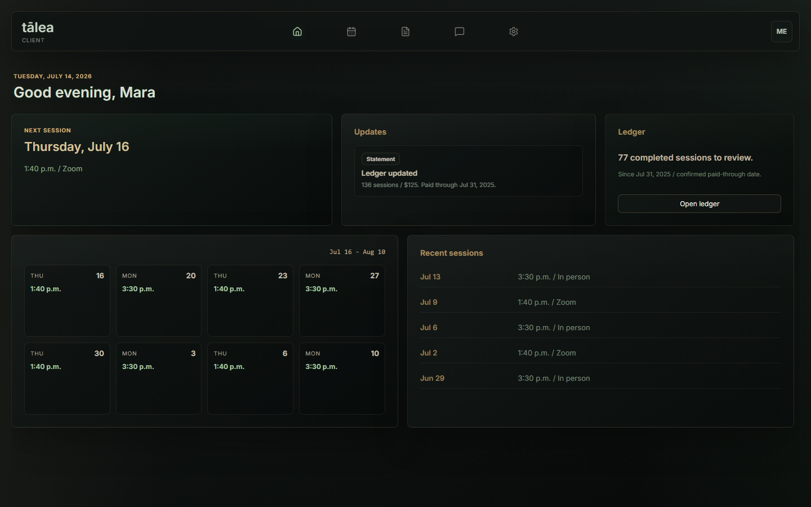Click the Recent sessions heading
Viewport: 811px width, 507px height.
(x=452, y=253)
